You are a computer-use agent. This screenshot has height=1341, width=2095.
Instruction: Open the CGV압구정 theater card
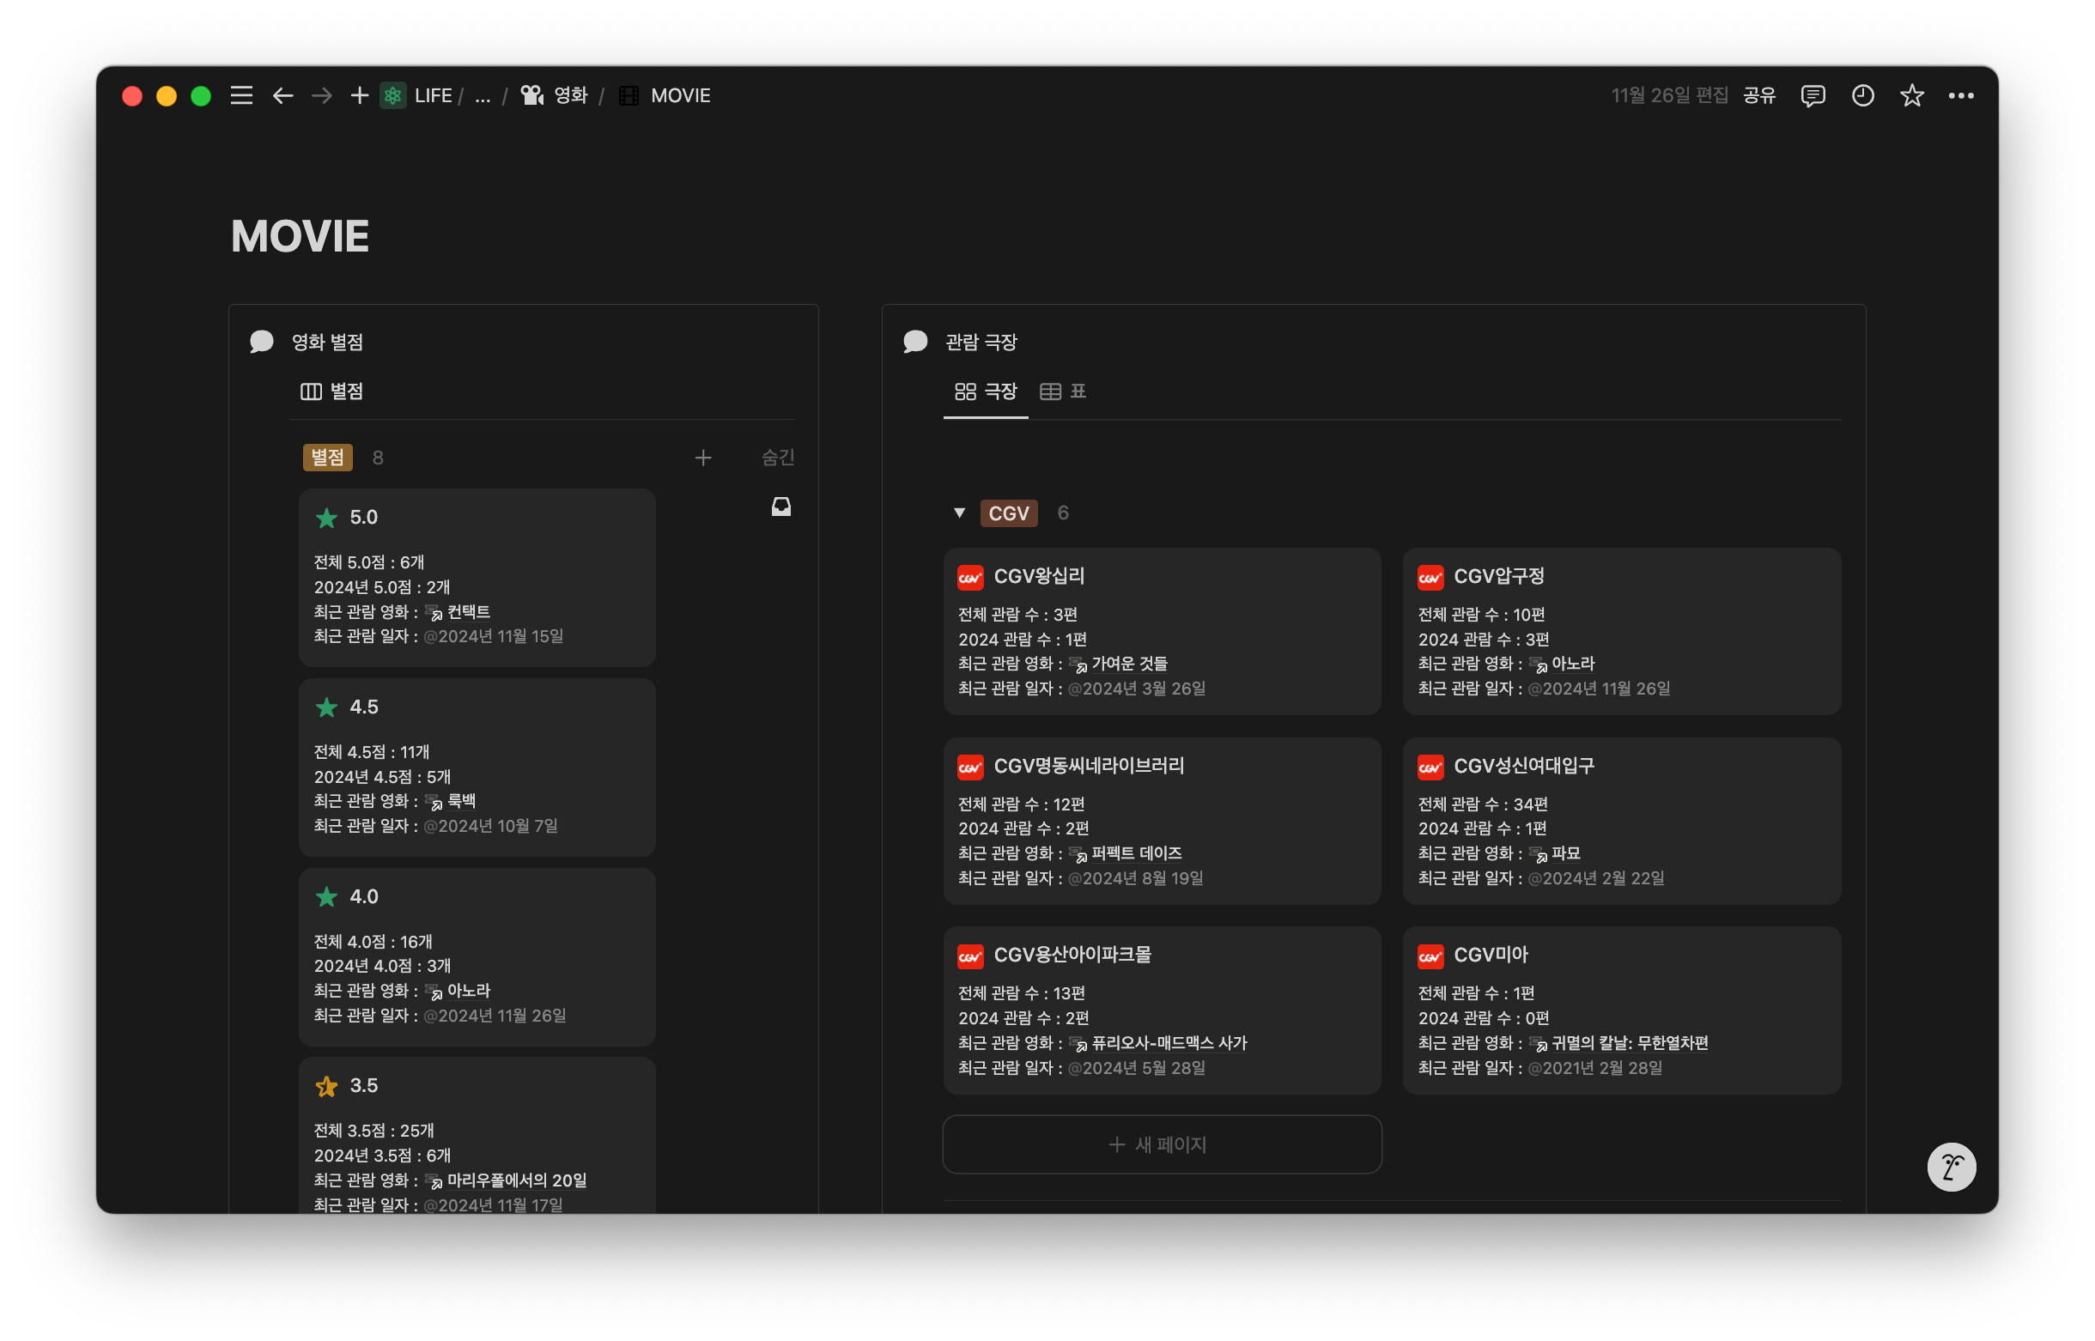[x=1620, y=630]
